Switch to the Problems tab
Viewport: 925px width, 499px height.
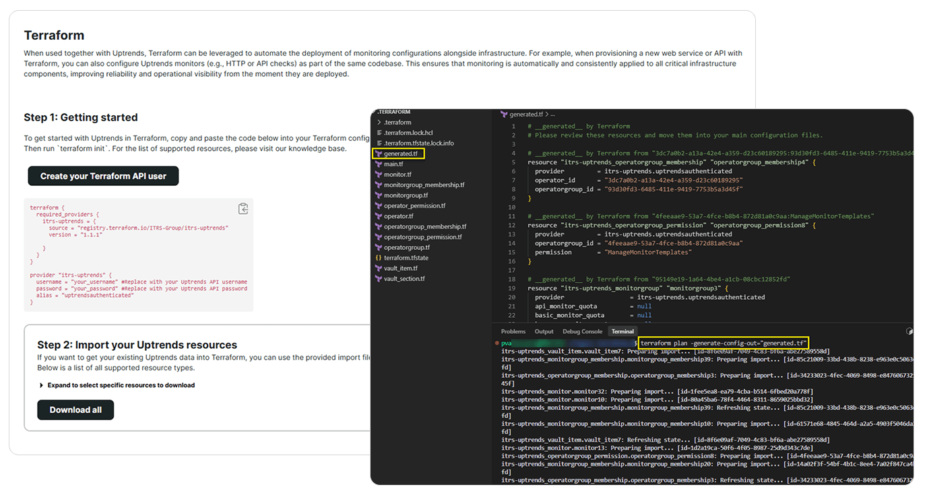pyautogui.click(x=513, y=331)
